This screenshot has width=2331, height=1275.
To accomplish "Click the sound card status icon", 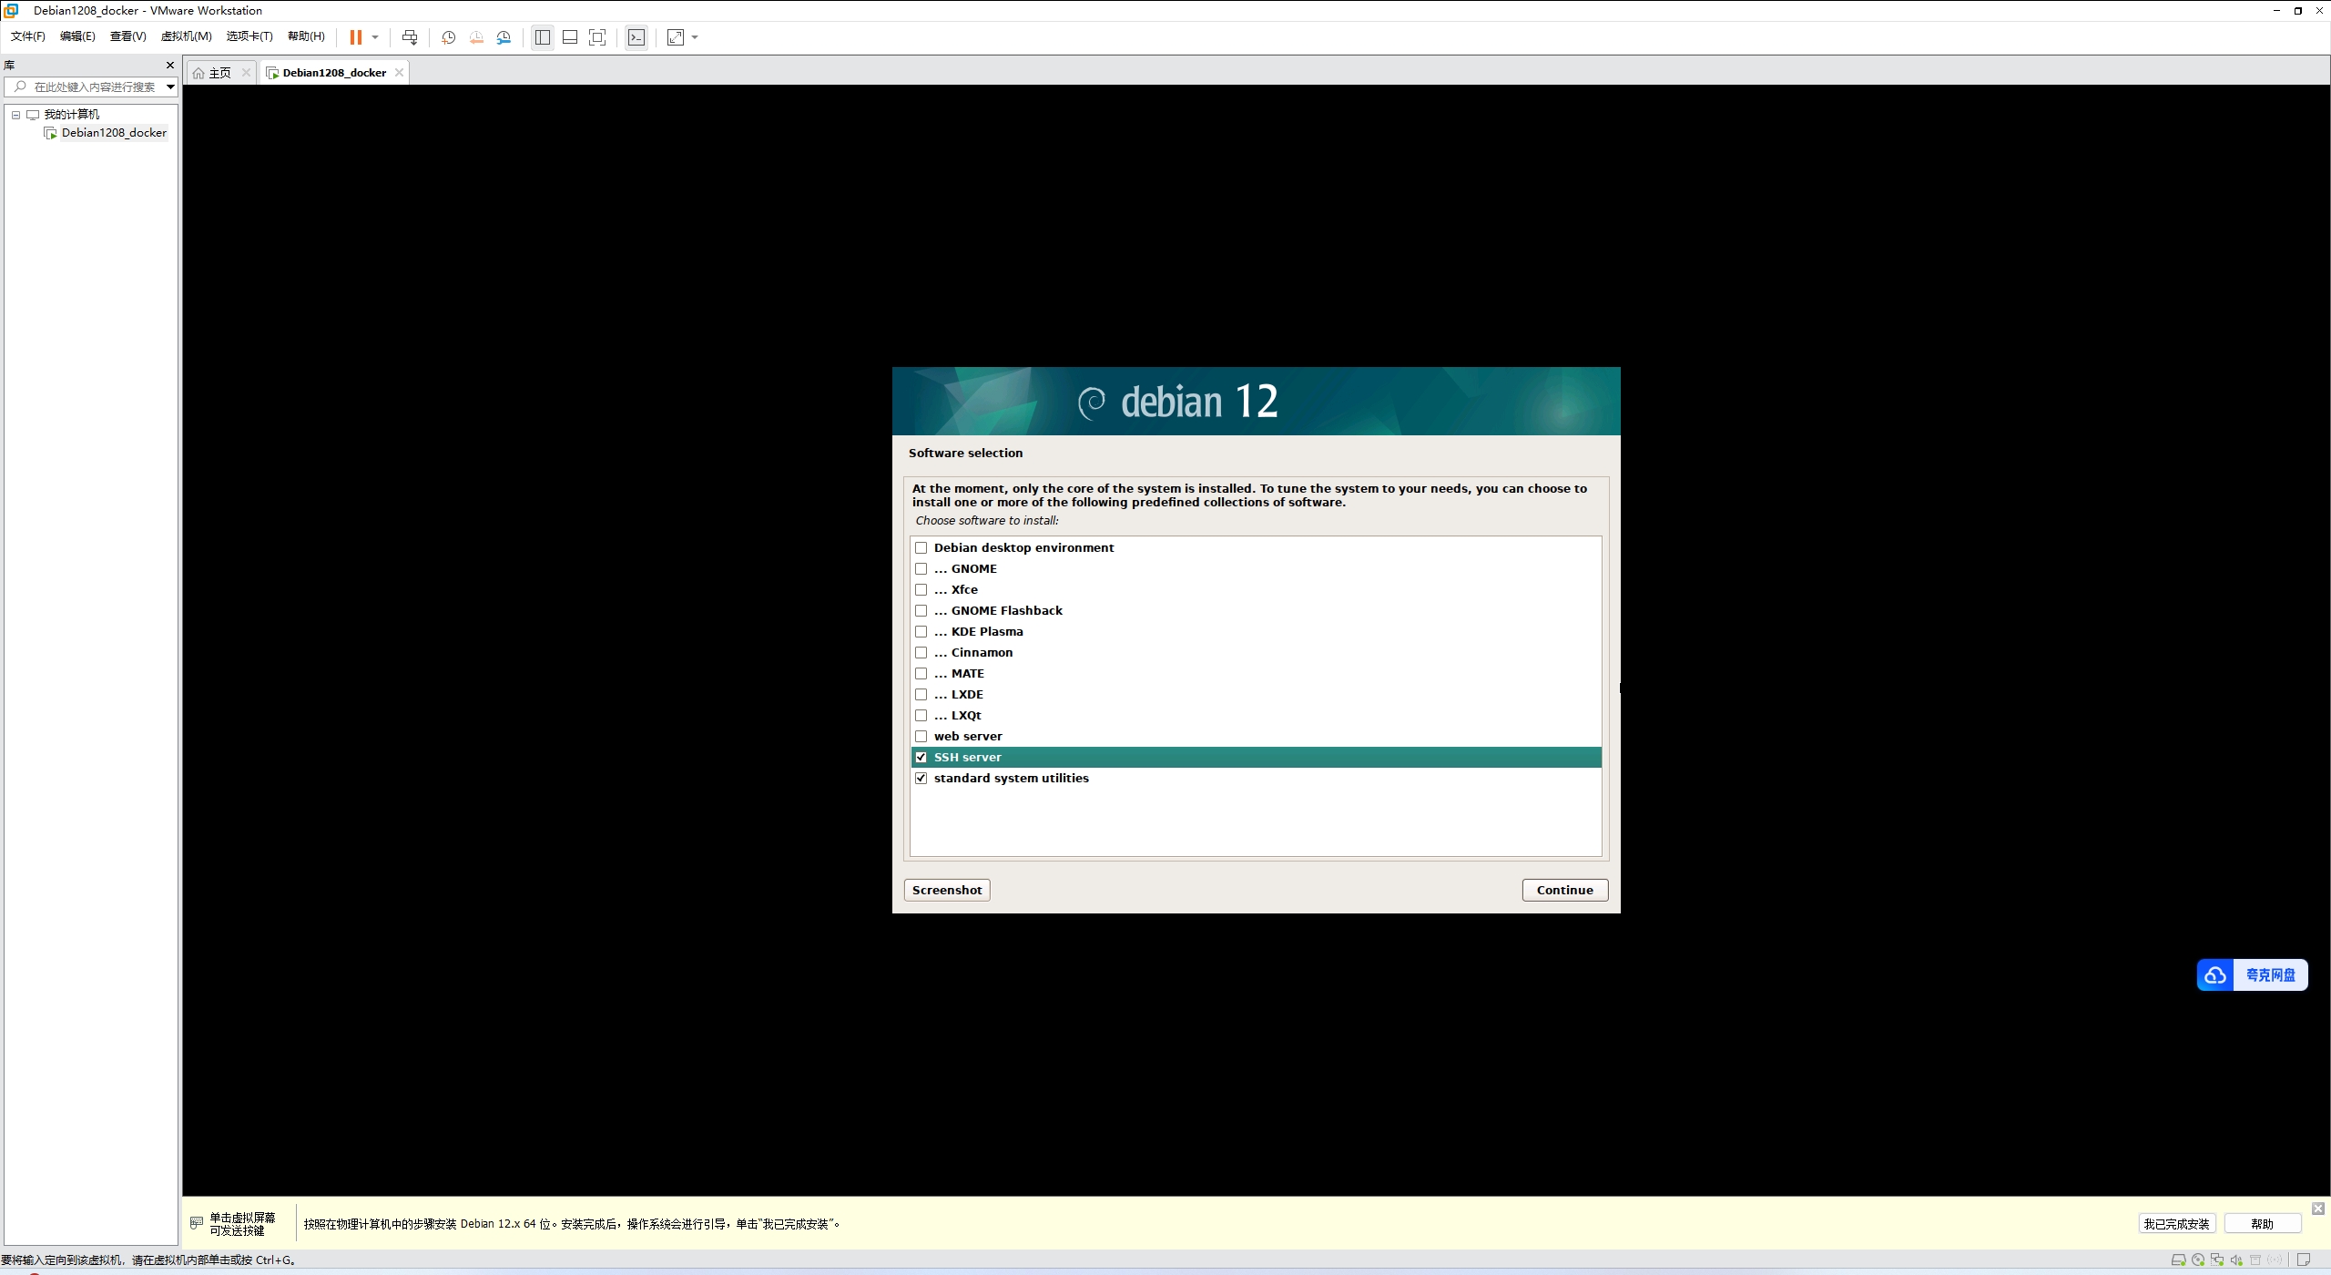I will click(x=2236, y=1260).
